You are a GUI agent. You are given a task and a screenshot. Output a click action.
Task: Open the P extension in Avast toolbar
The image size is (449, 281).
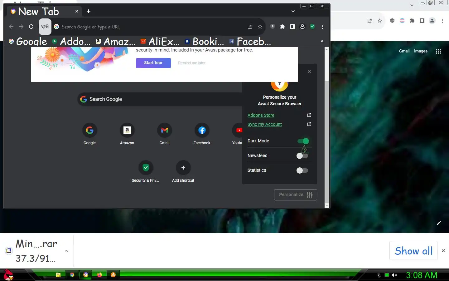[273, 27]
